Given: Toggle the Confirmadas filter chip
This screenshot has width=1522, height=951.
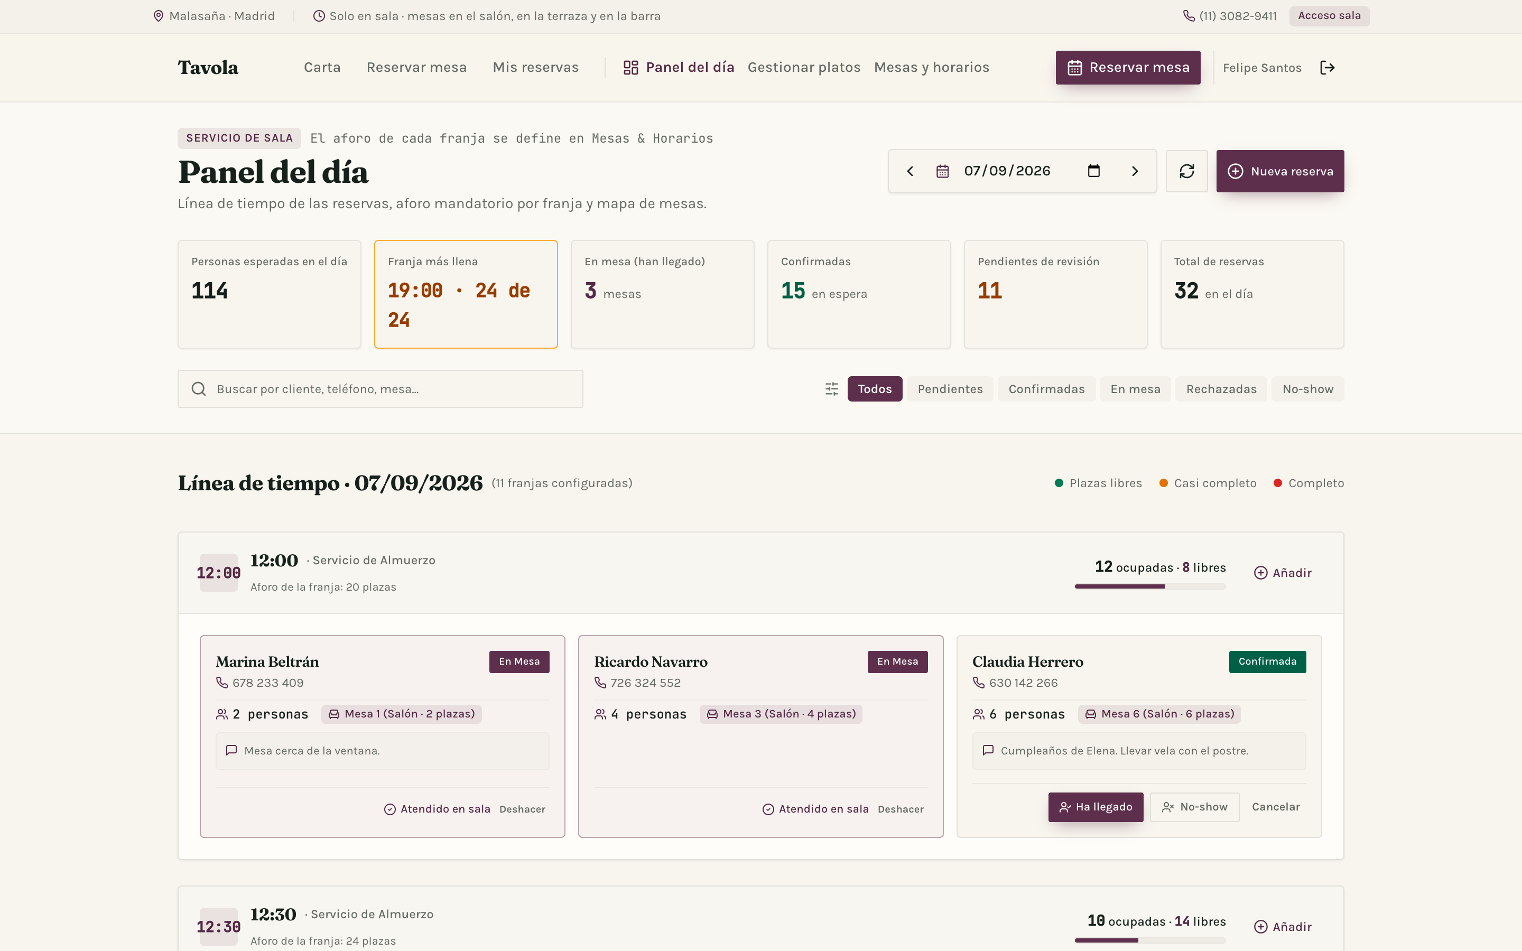Looking at the screenshot, I should coord(1046,389).
